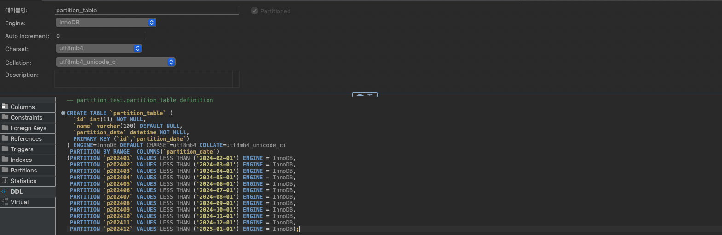Click the DDL script icon
Viewport: 722px width, 235px height.
(5, 191)
